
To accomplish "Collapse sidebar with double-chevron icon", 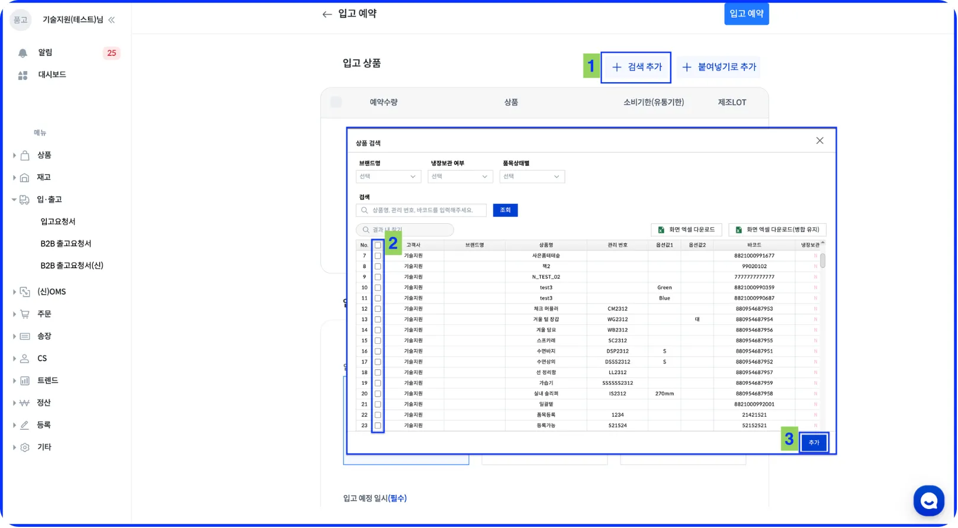I will 111,20.
